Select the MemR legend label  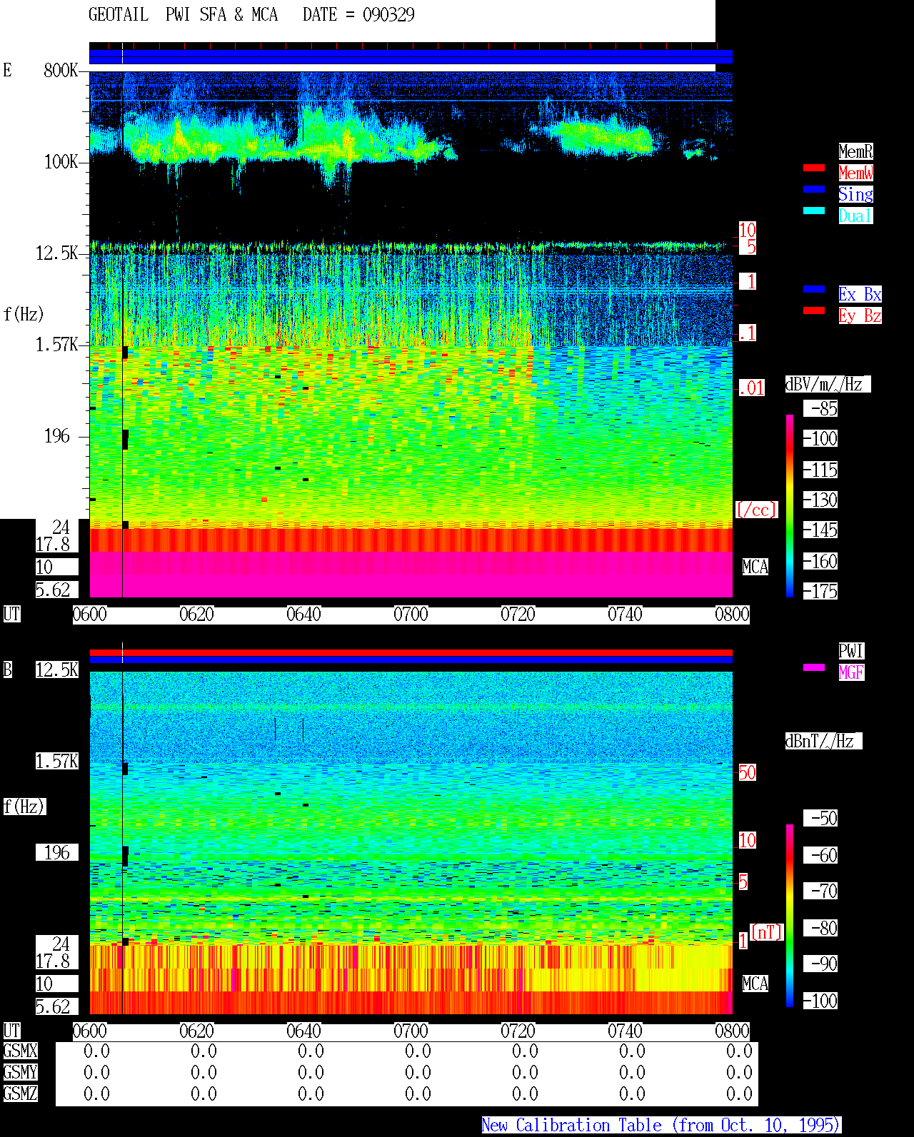coord(855,151)
